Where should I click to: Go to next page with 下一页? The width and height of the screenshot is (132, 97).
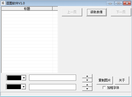[121, 12]
